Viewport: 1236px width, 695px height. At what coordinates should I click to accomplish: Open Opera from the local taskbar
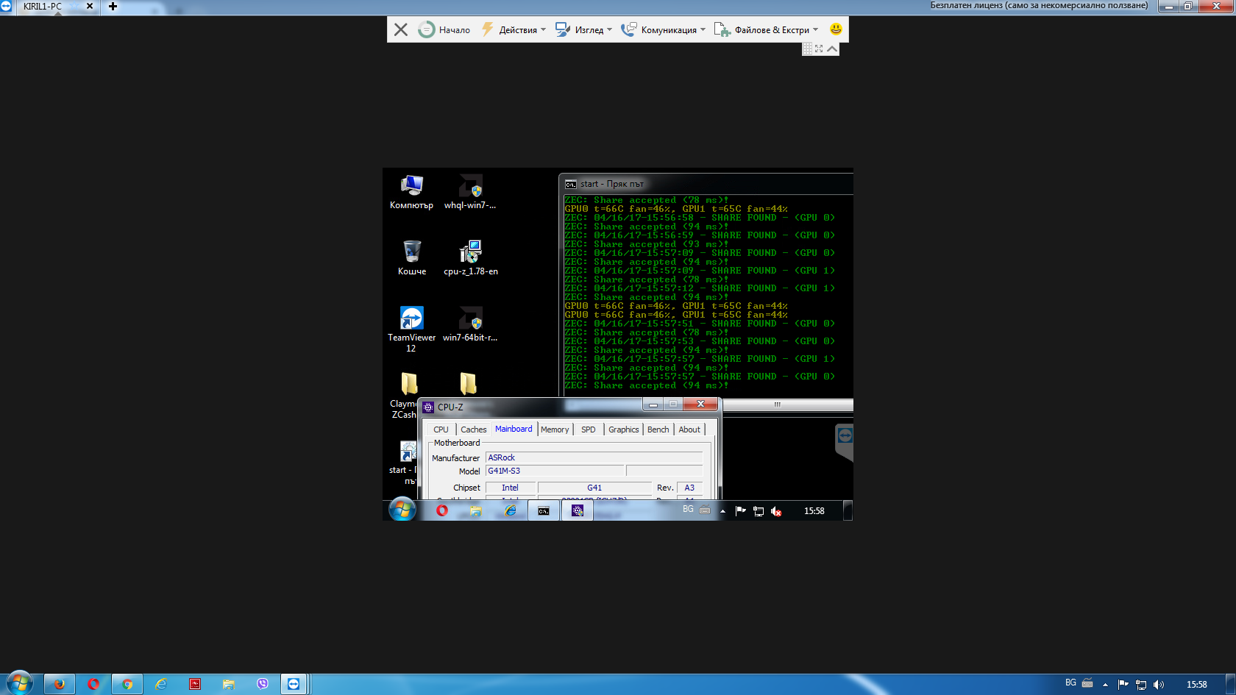pos(93,684)
